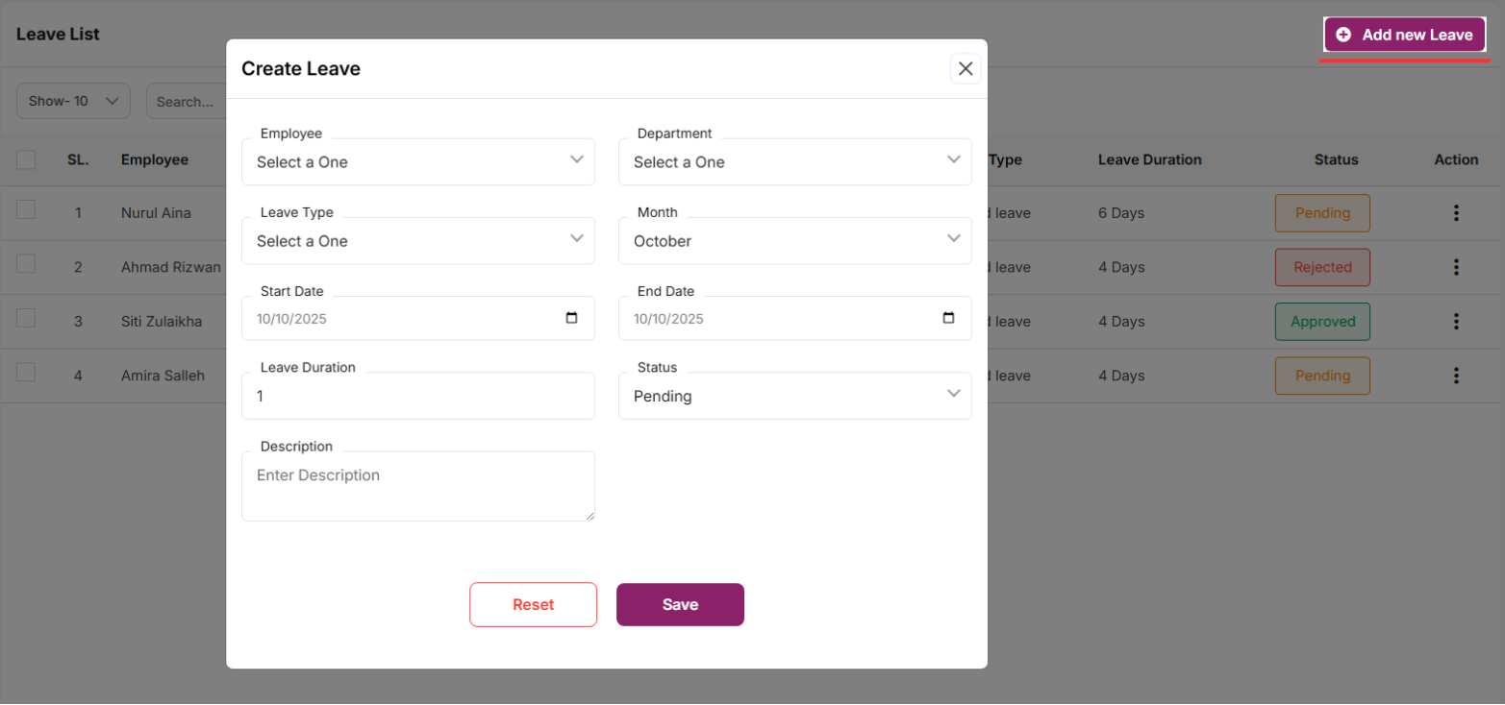The image size is (1505, 705).
Task: Click the Reset button
Action: click(x=533, y=605)
